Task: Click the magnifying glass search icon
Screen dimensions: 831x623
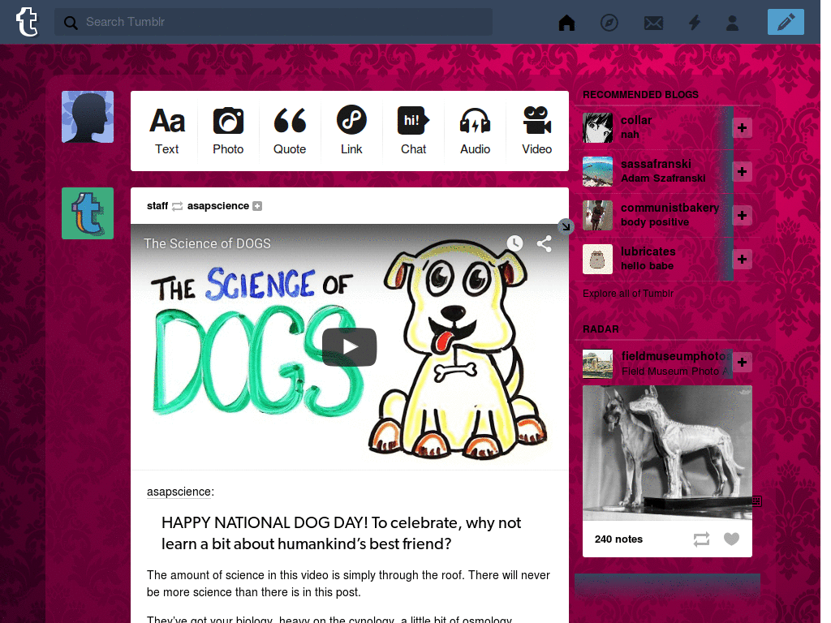Action: click(71, 22)
